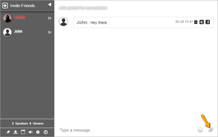
Task: Open the settings gear icon
Action: [38, 132]
